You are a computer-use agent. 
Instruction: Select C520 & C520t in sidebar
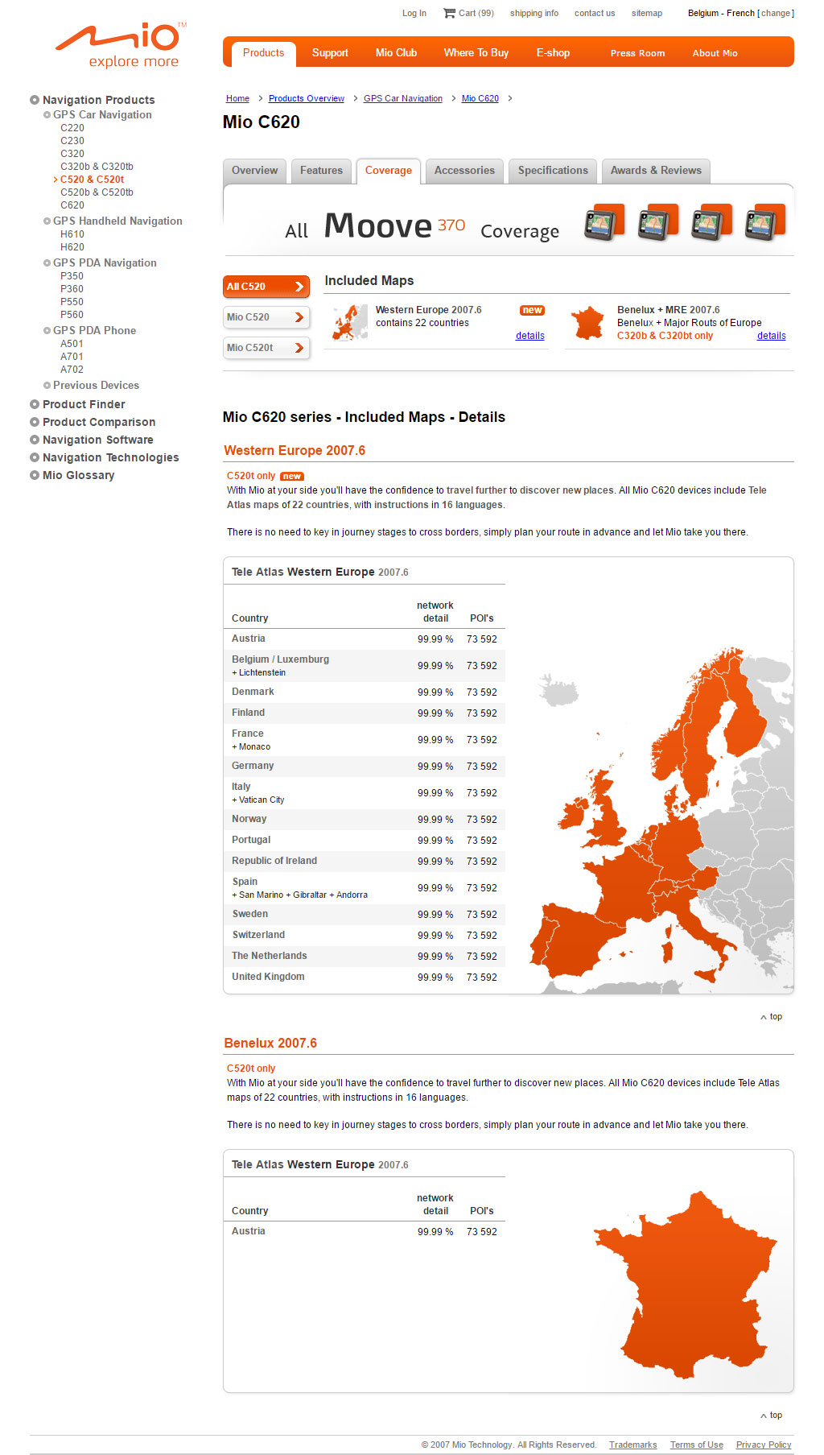(92, 180)
